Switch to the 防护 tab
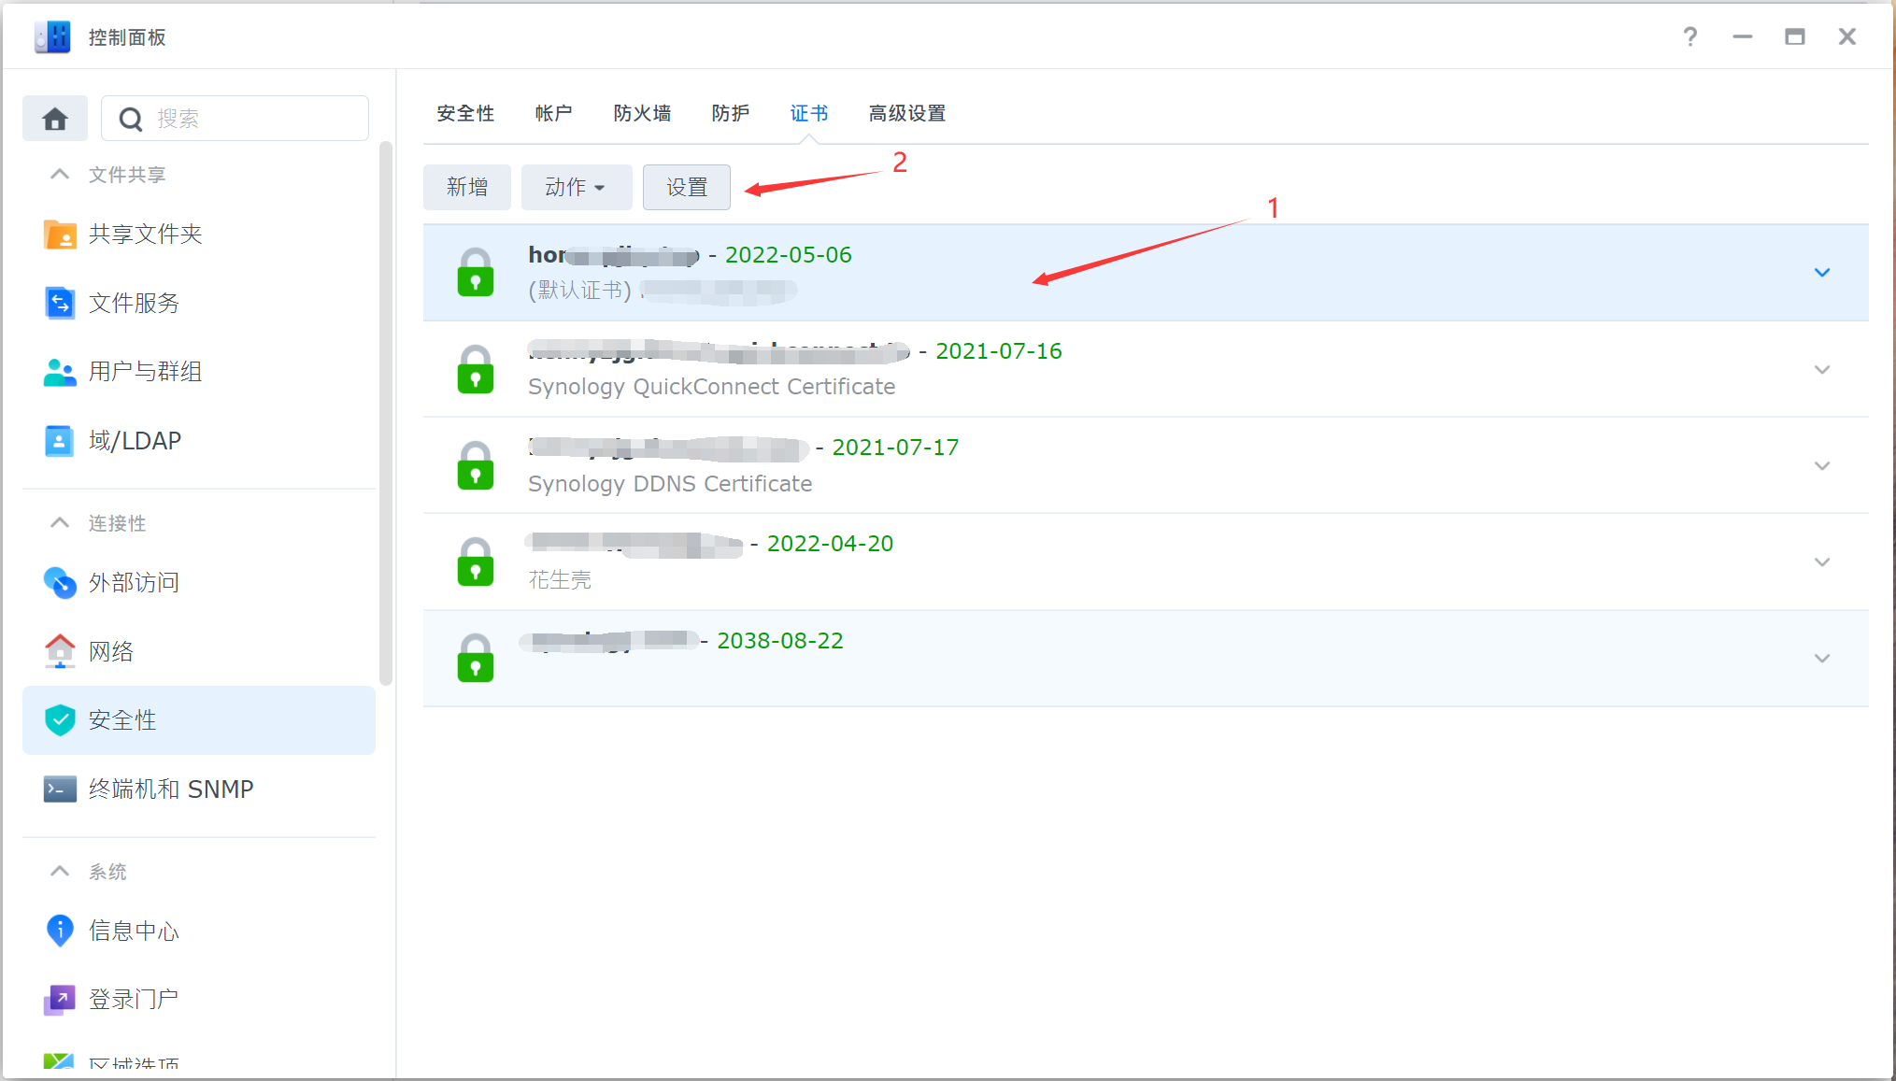 [730, 113]
